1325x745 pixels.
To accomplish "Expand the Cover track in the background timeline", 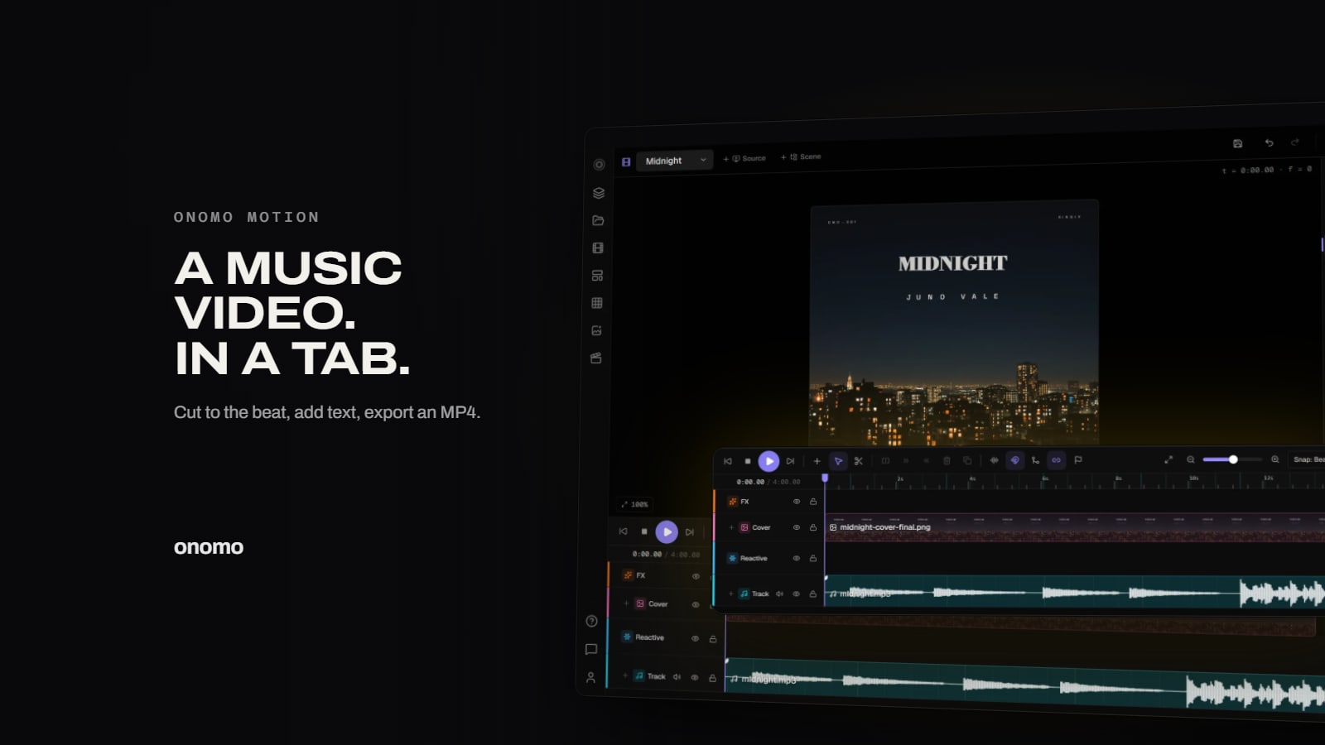I will coord(626,603).
